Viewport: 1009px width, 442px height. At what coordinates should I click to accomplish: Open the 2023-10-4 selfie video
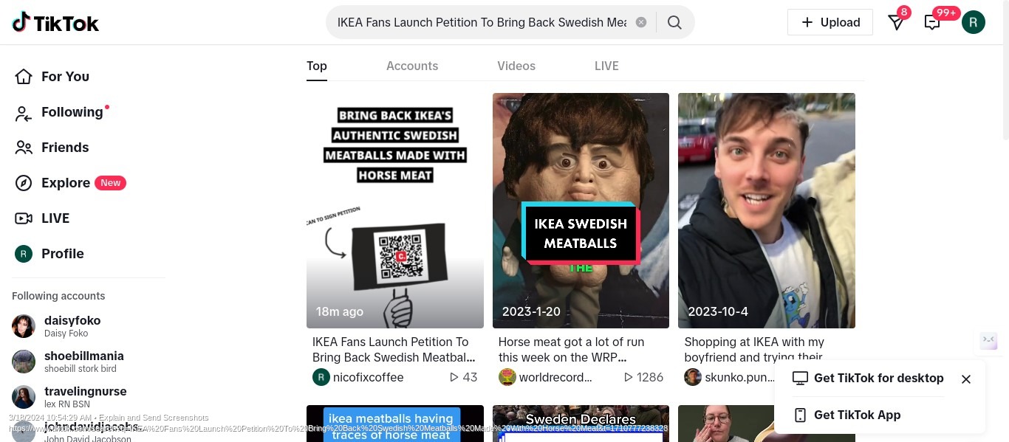point(767,210)
